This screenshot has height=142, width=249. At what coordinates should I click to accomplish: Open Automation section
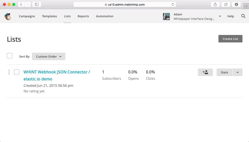pos(105,16)
